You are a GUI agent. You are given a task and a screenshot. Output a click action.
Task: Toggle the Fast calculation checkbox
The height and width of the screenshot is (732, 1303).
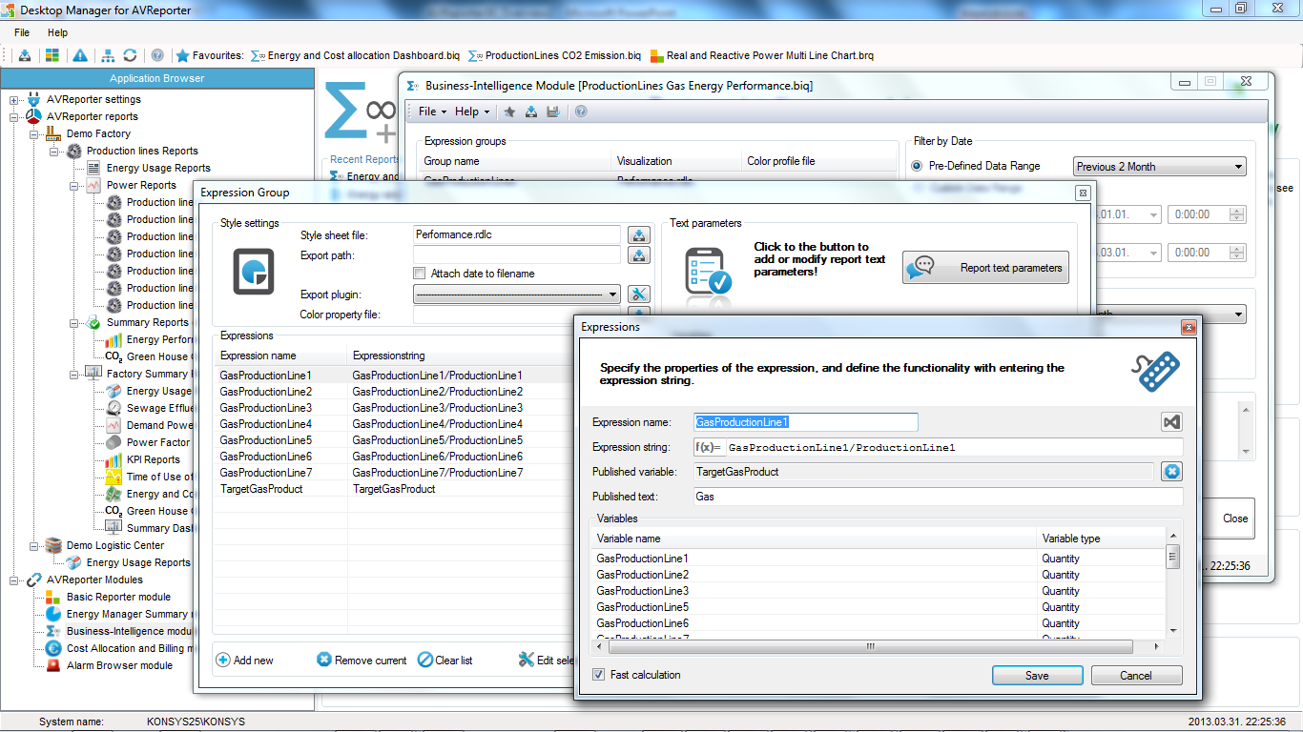pyautogui.click(x=598, y=675)
